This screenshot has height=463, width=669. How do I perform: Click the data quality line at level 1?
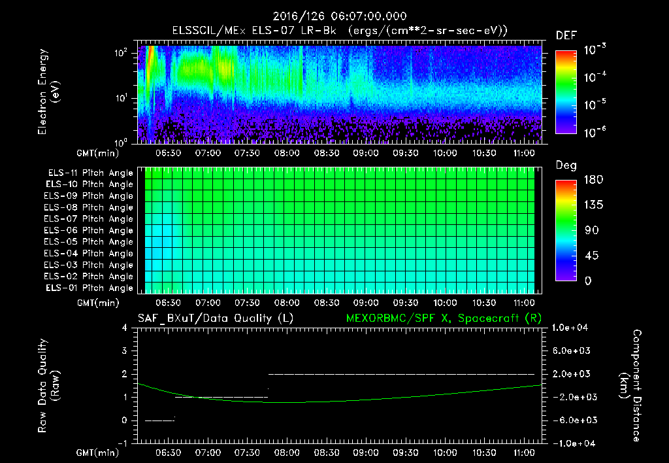(x=221, y=397)
